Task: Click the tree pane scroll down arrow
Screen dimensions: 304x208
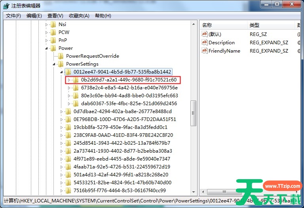Action: click(x=194, y=192)
